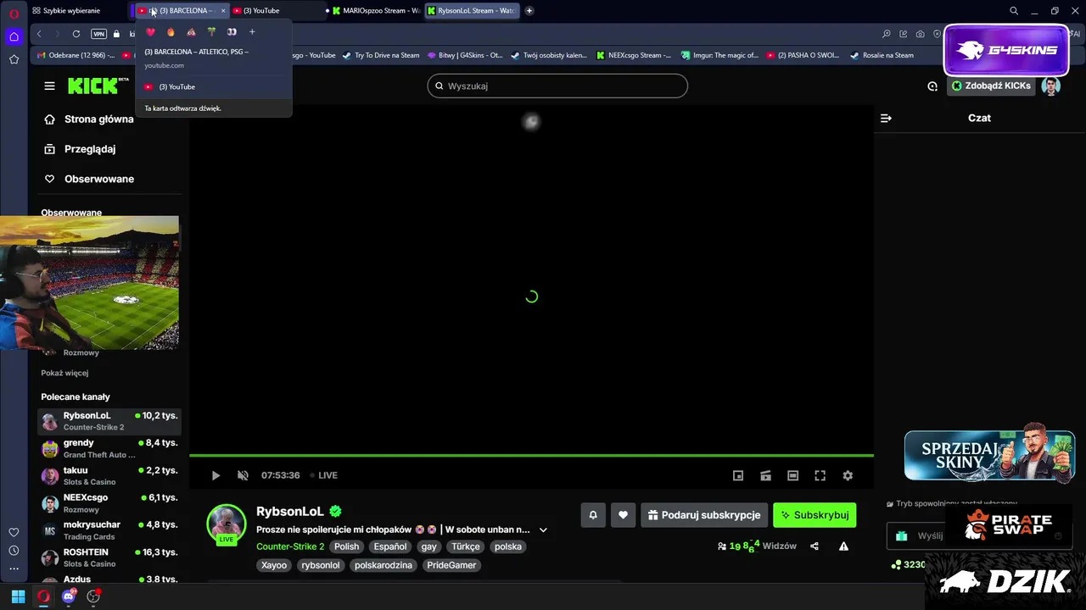Enter fullscreen mode
The image size is (1086, 610).
click(x=820, y=475)
